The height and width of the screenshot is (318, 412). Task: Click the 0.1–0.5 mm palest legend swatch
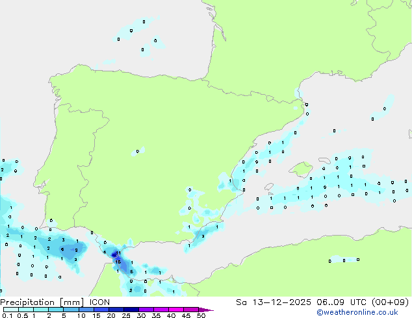pyautogui.click(x=11, y=310)
